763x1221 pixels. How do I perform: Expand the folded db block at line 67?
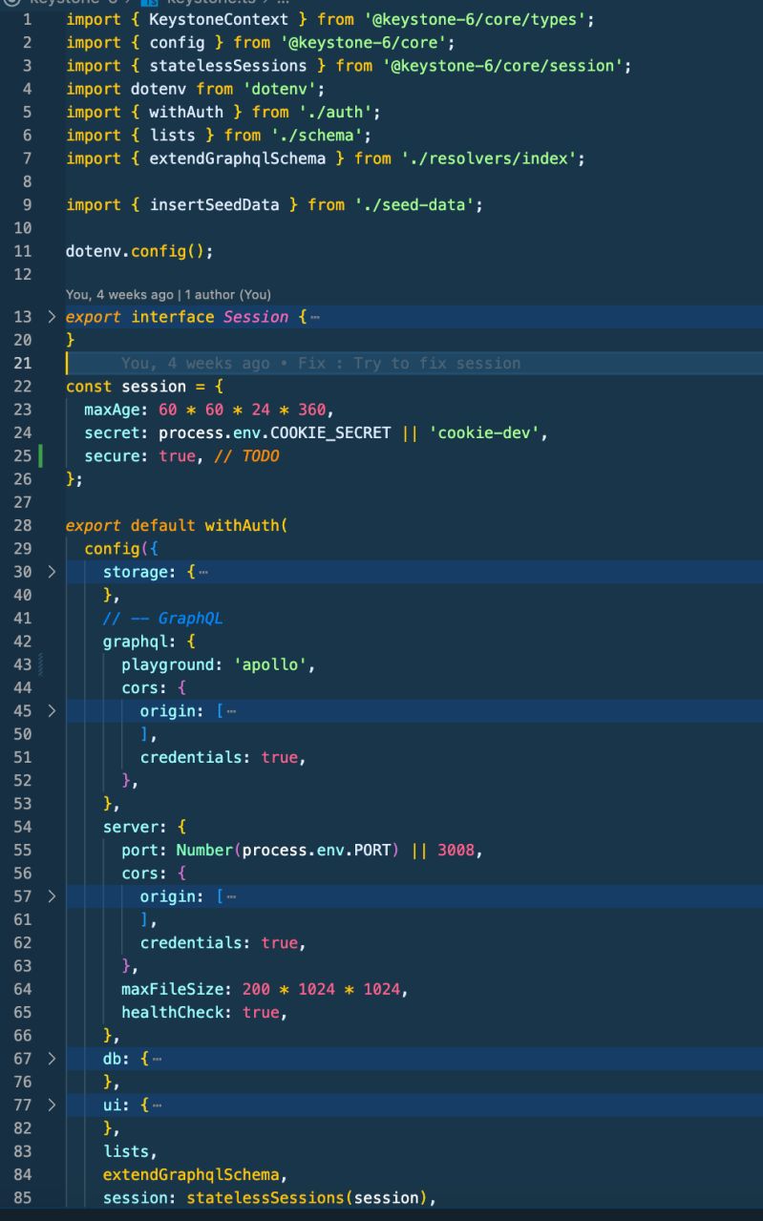[x=52, y=1059]
